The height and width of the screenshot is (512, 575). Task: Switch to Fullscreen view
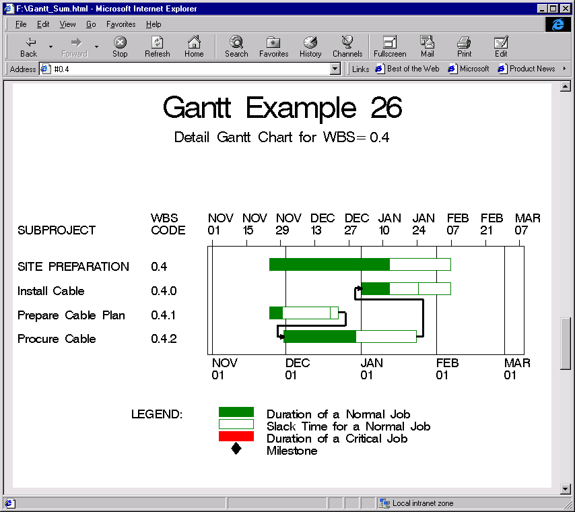pyautogui.click(x=390, y=46)
